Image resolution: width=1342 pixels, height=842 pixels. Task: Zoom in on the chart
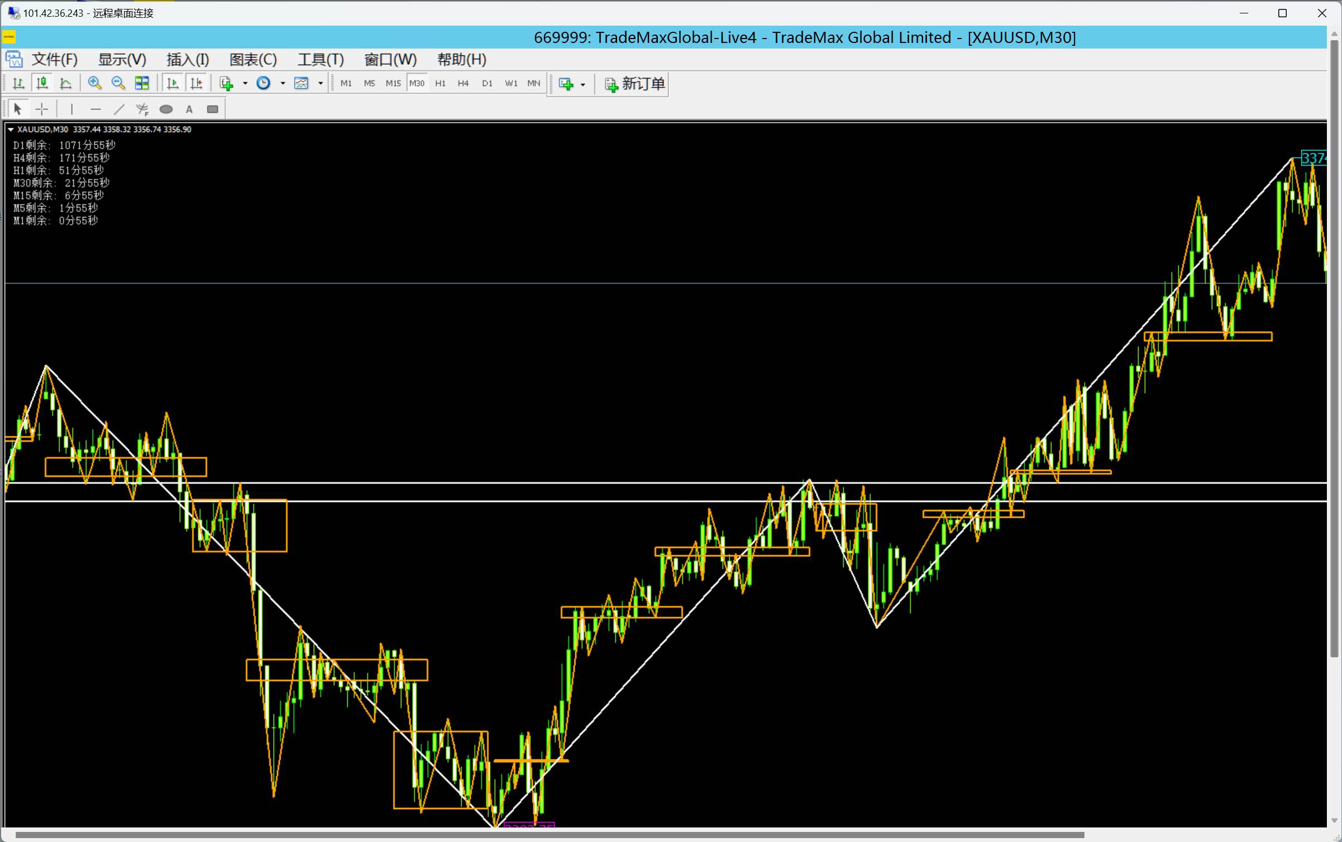pos(94,84)
